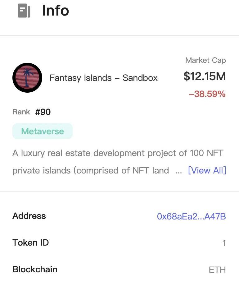
Task: Click the -38.59% change percentage
Action: pyautogui.click(x=207, y=94)
